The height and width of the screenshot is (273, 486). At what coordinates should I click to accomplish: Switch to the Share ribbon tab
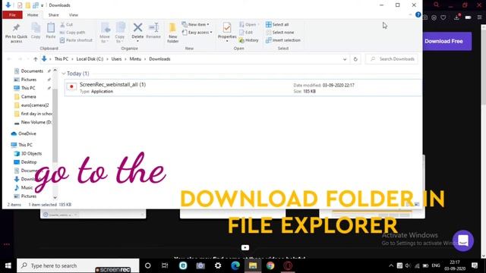coord(53,15)
